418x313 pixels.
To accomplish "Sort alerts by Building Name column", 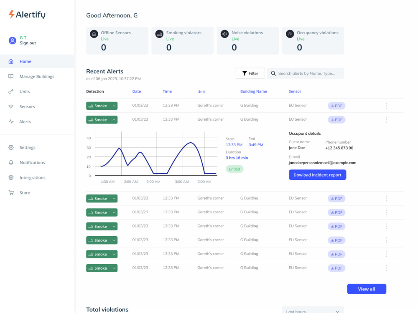I will coord(254,91).
